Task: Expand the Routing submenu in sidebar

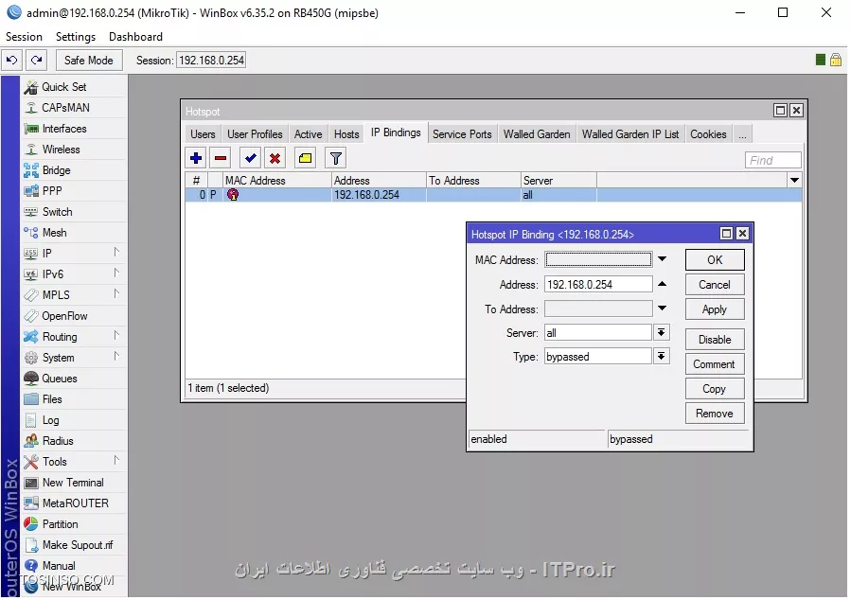Action: [116, 335]
